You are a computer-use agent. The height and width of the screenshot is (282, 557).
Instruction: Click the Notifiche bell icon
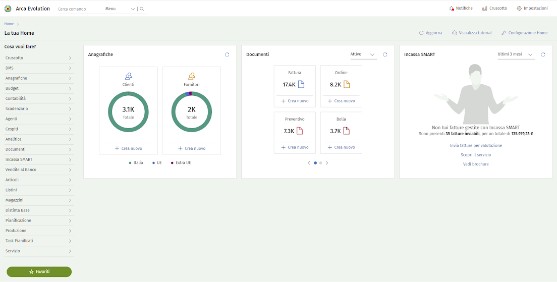coord(452,9)
